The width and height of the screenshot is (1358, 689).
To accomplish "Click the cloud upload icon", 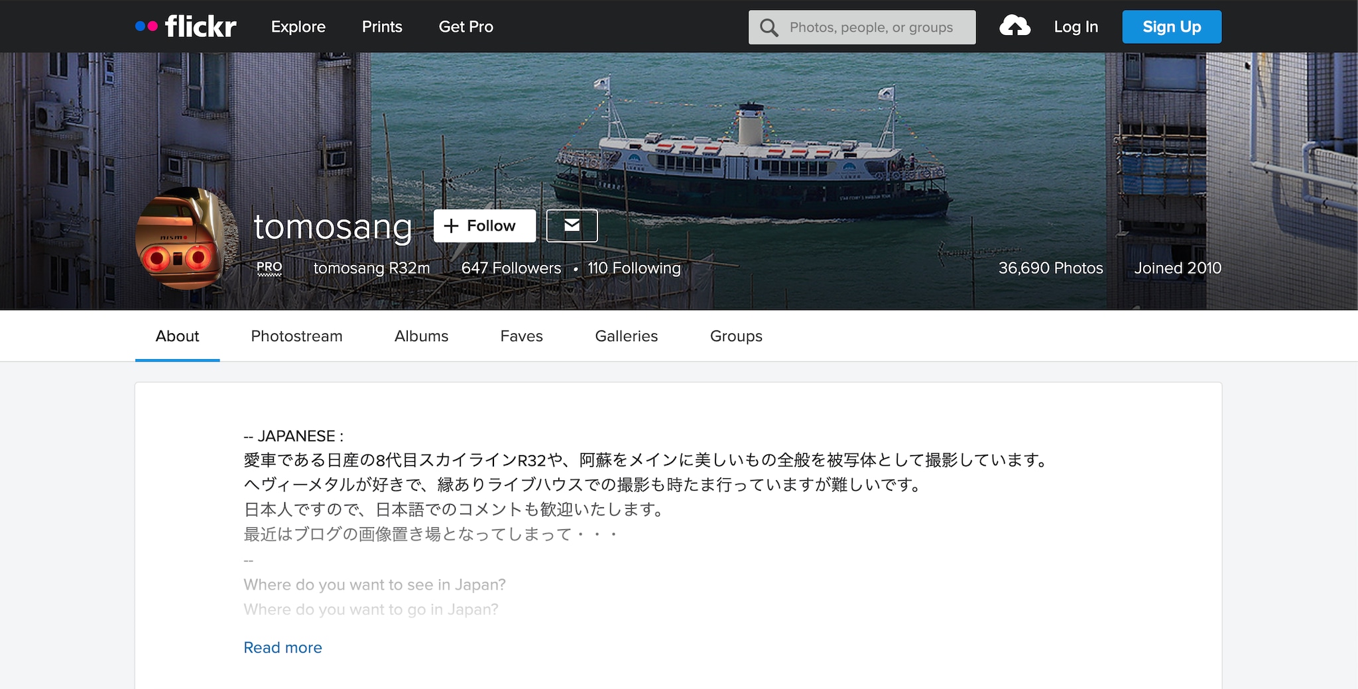I will [x=1015, y=26].
